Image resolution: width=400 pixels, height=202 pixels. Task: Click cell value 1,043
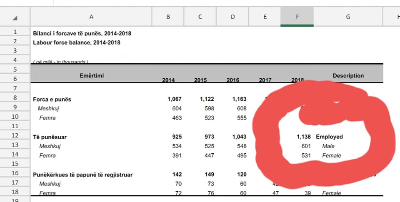[239, 137]
